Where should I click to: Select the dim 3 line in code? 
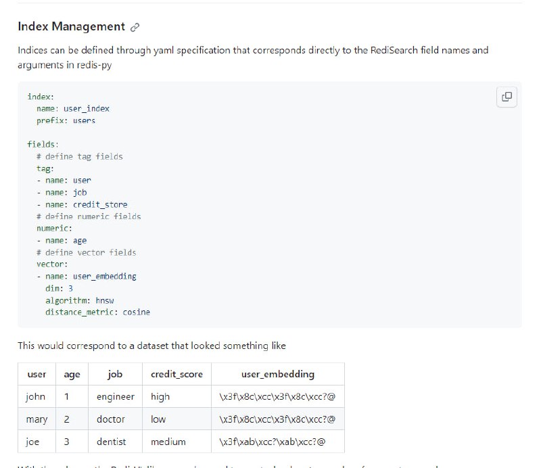60,288
